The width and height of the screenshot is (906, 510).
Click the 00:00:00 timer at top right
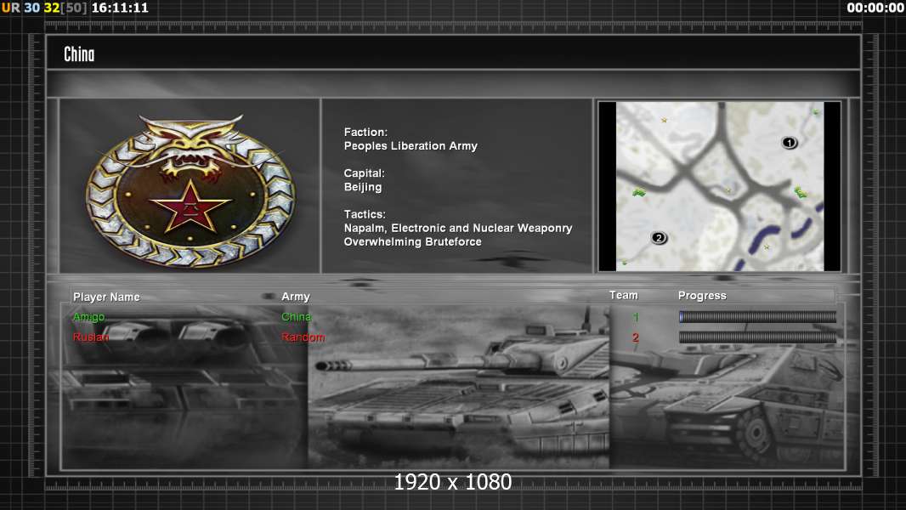point(875,8)
